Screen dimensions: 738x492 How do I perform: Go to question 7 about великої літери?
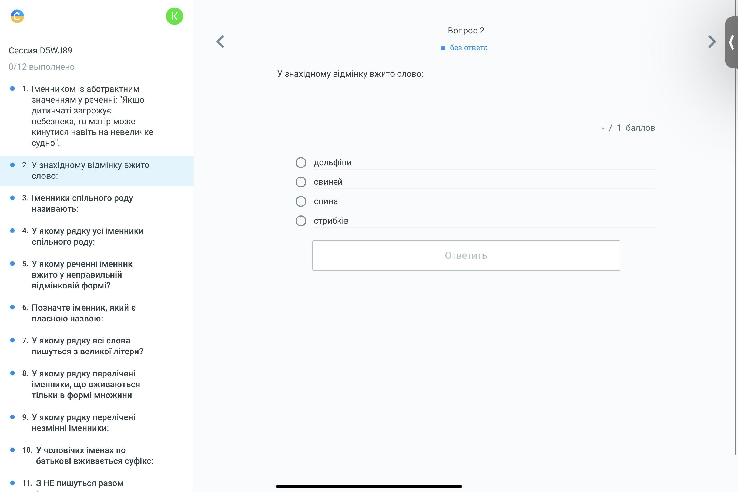point(87,346)
